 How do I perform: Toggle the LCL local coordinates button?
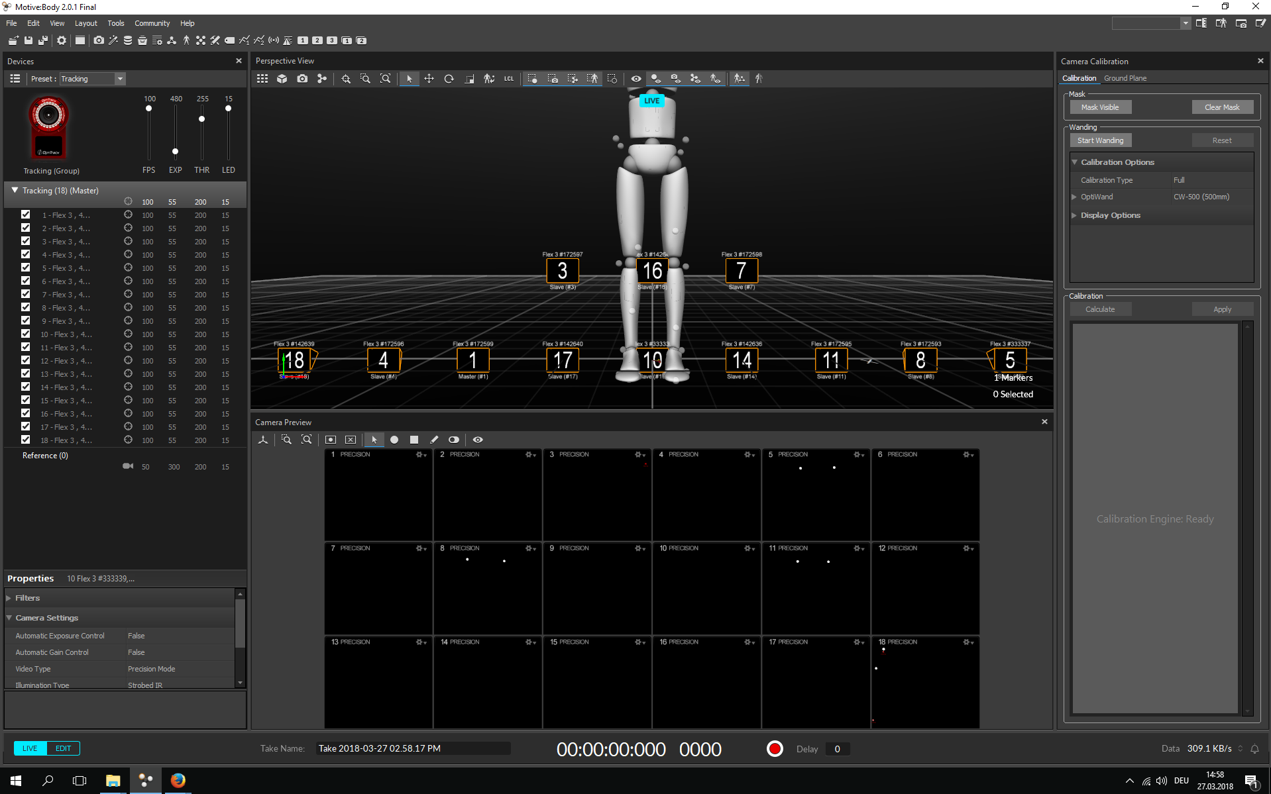(x=508, y=79)
